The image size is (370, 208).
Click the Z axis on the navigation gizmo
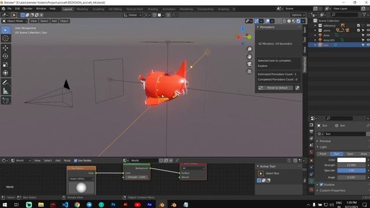[243, 28]
